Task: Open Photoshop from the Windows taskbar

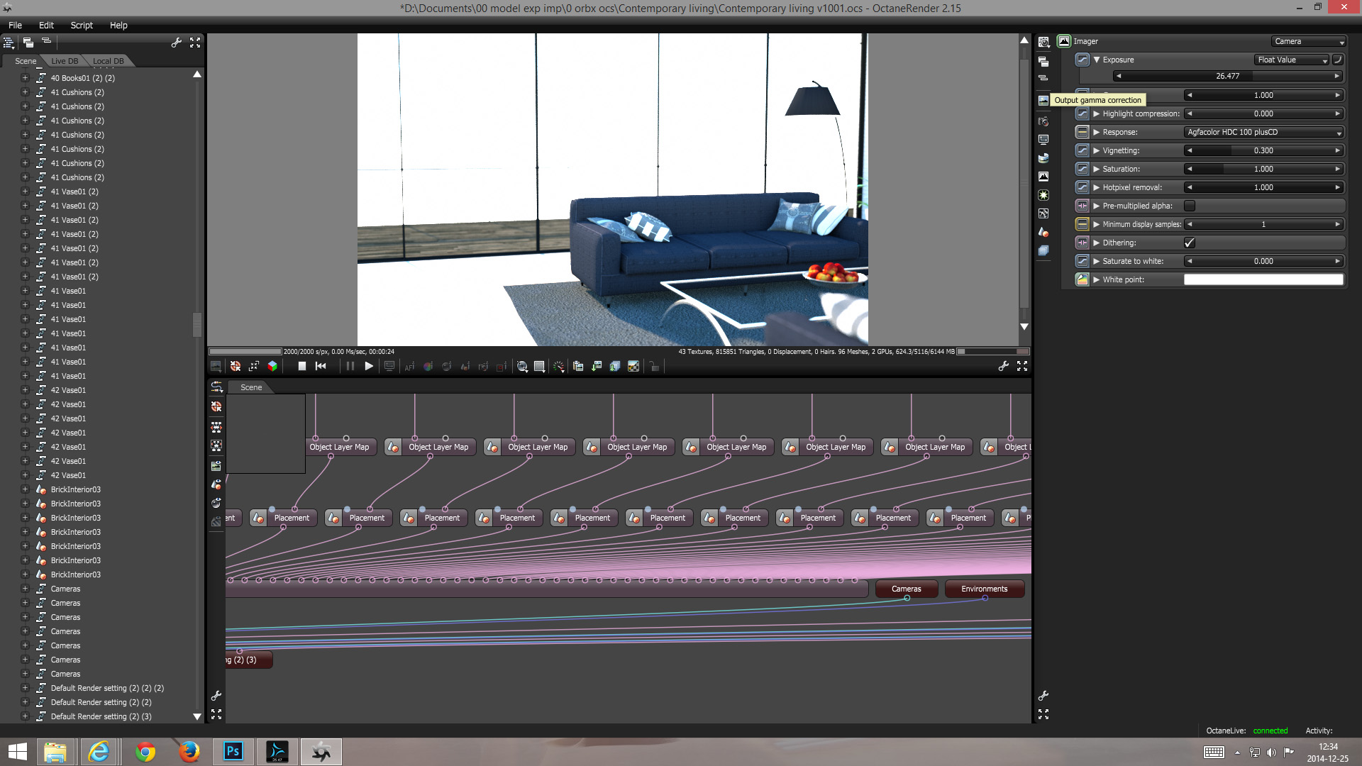Action: [233, 751]
